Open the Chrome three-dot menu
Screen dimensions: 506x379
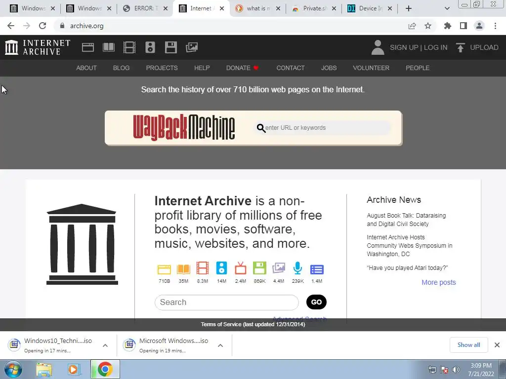(x=495, y=26)
